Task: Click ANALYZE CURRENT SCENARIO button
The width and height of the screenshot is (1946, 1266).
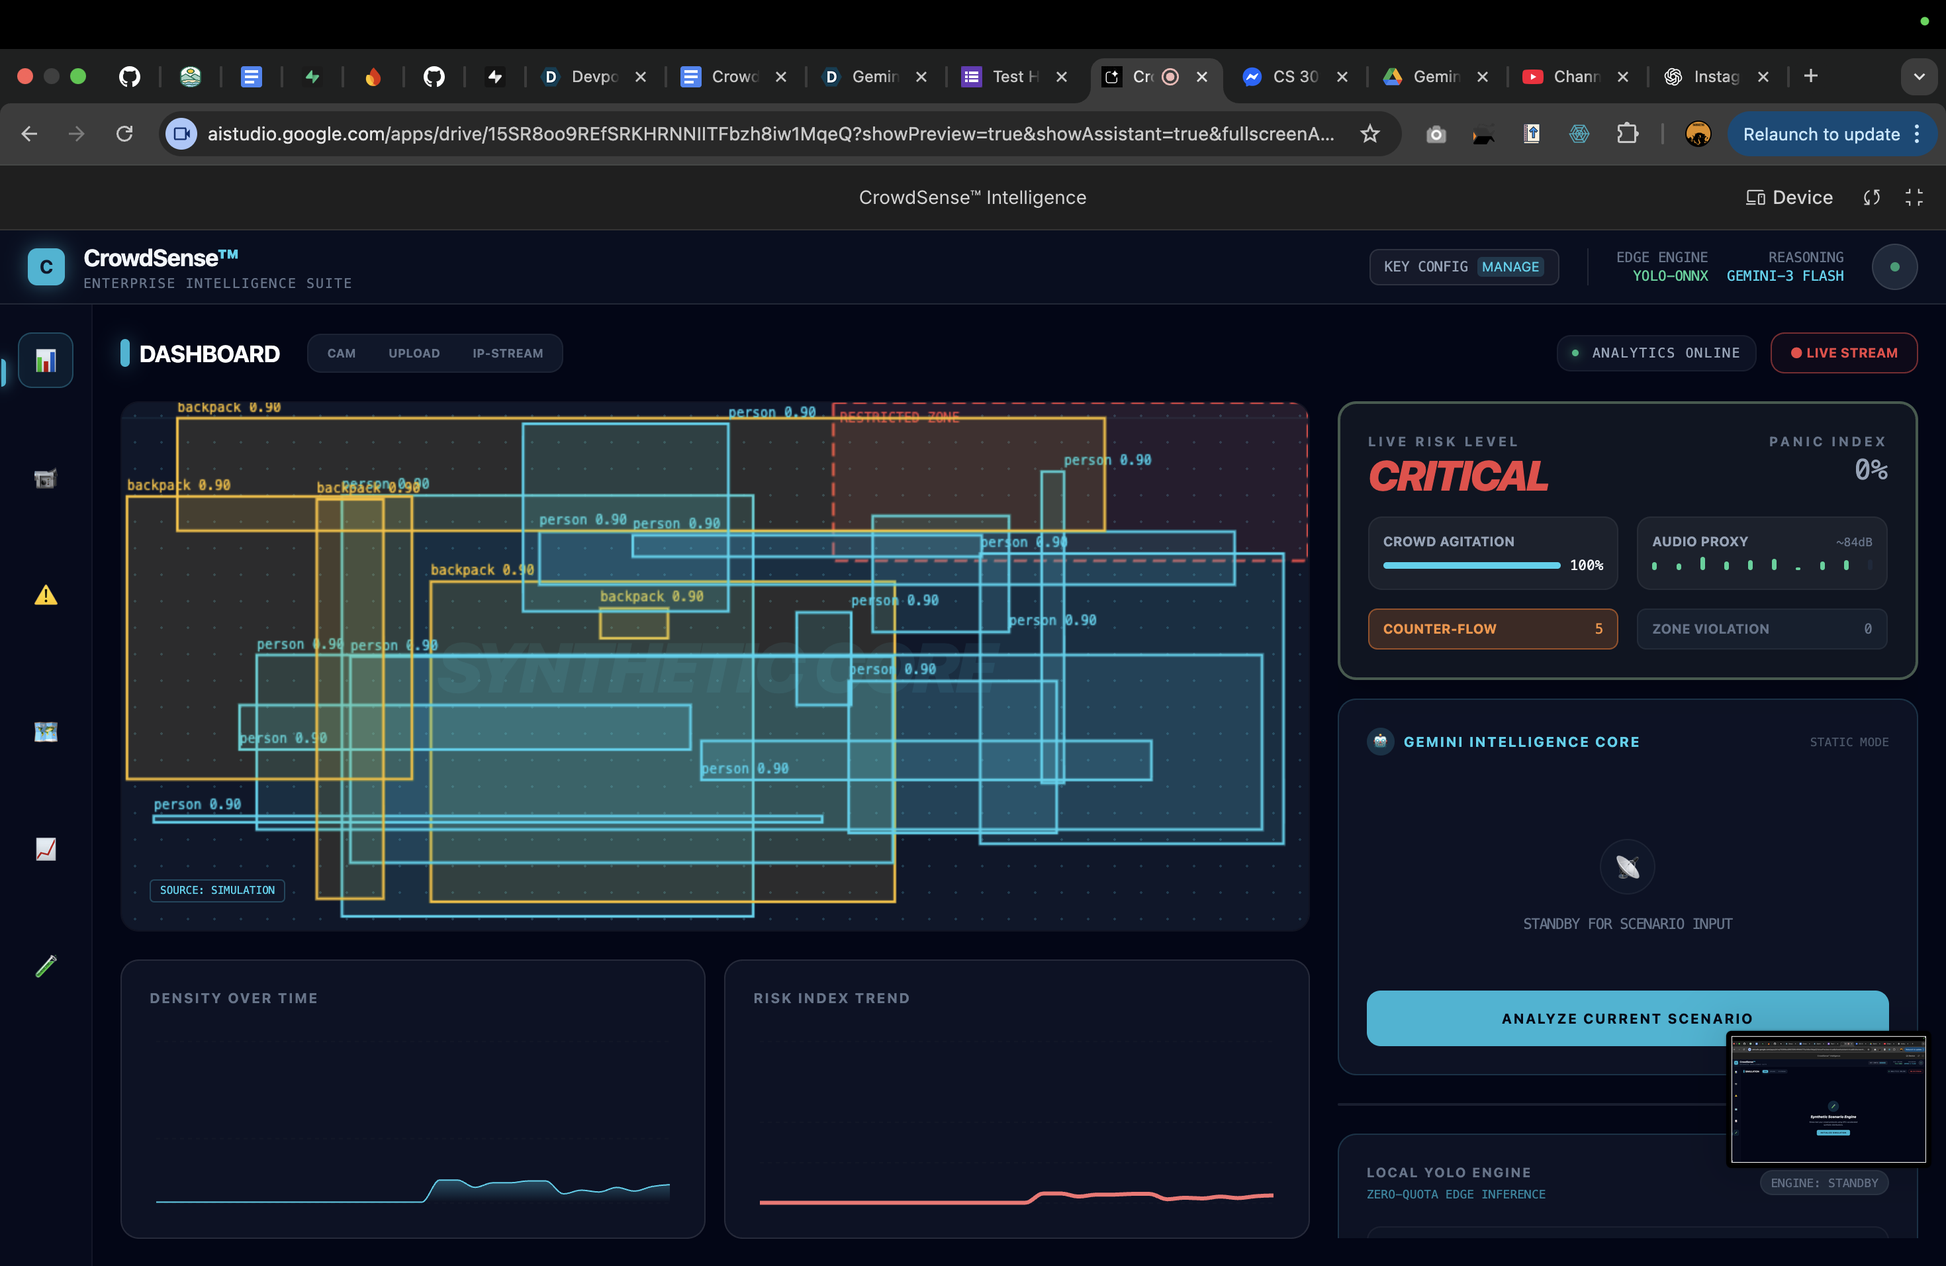Action: (x=1626, y=1018)
